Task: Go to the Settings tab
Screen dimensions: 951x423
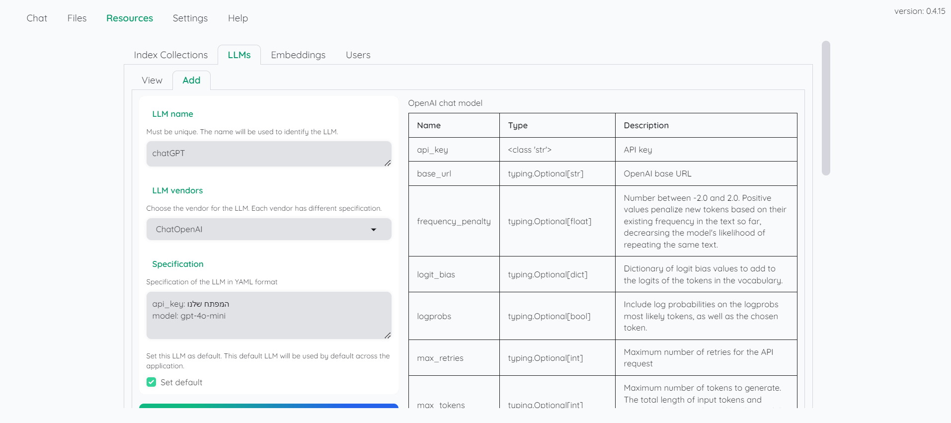Action: coord(190,18)
